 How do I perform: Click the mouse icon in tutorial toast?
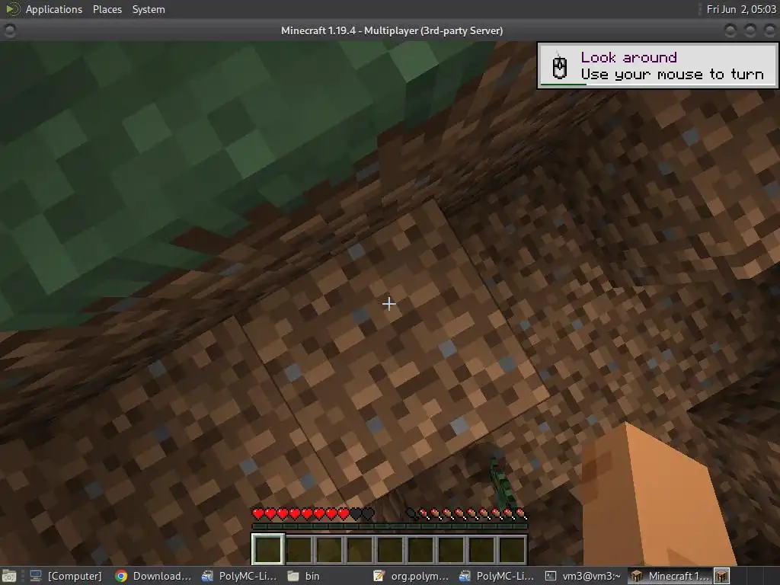pos(560,66)
